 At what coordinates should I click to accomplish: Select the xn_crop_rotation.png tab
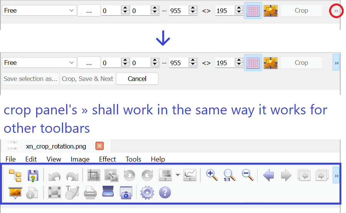pos(56,146)
